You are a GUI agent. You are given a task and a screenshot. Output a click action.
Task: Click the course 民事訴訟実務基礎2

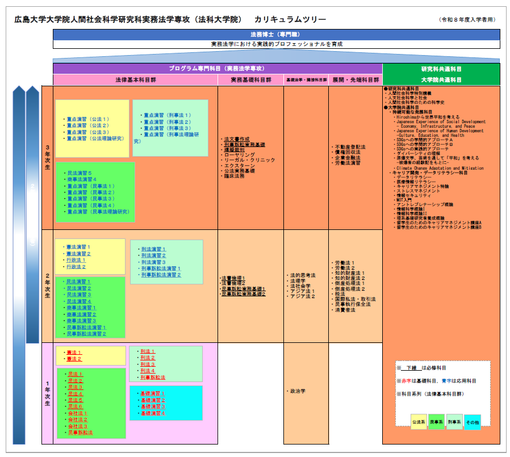(244, 294)
